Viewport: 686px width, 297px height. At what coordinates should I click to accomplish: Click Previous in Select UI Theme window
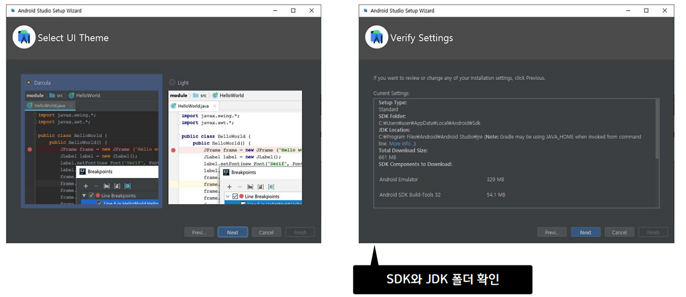tap(199, 232)
